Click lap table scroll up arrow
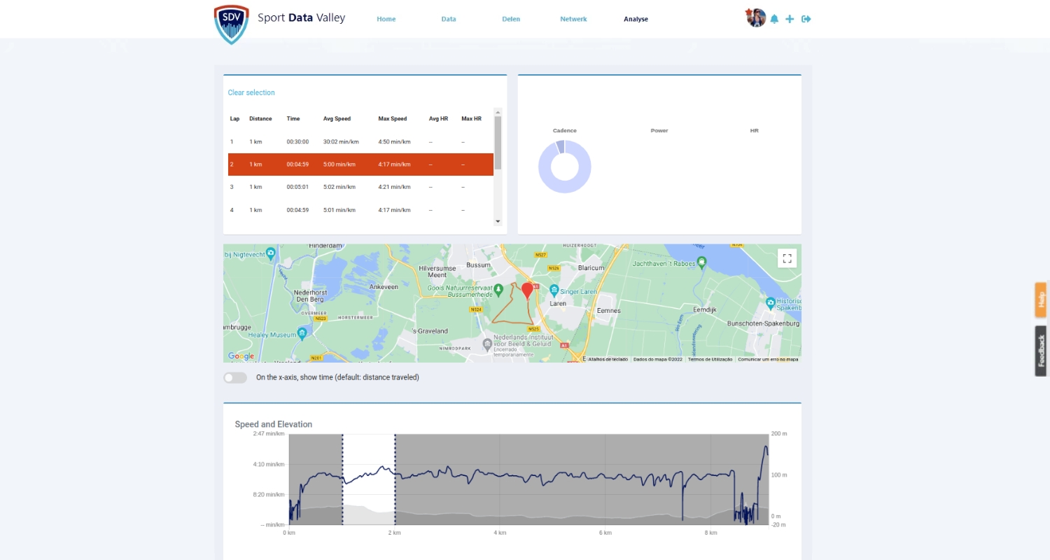Screen dimensions: 1050x560 coord(498,111)
